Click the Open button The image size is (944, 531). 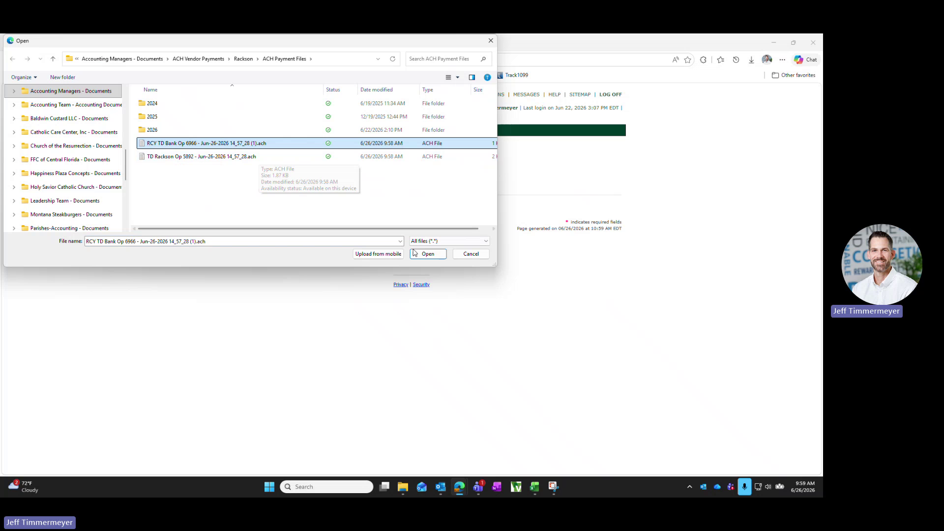tap(428, 254)
